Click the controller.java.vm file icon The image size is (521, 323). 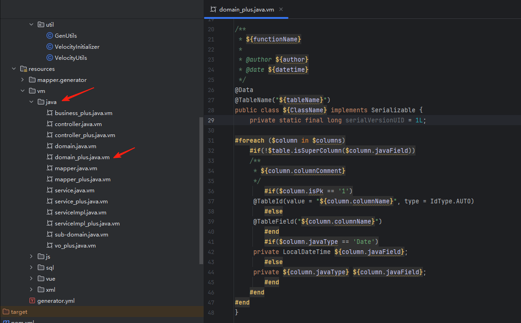point(49,124)
